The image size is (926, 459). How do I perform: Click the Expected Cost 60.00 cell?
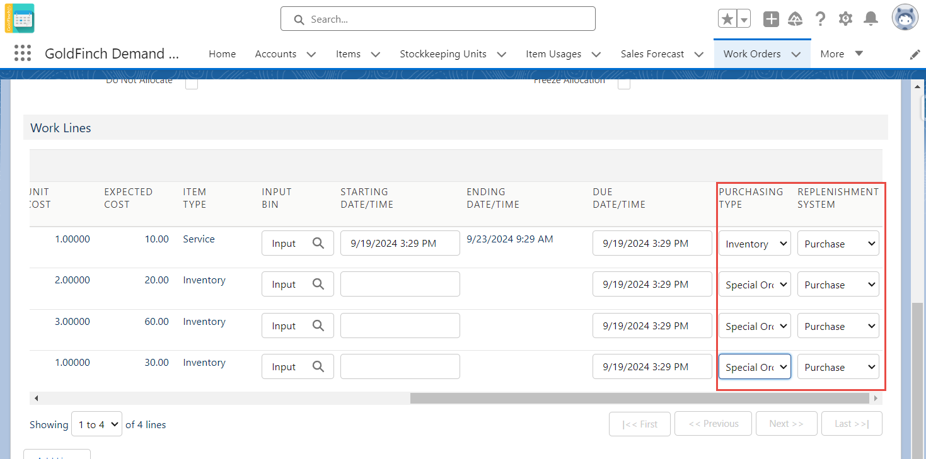coord(157,321)
